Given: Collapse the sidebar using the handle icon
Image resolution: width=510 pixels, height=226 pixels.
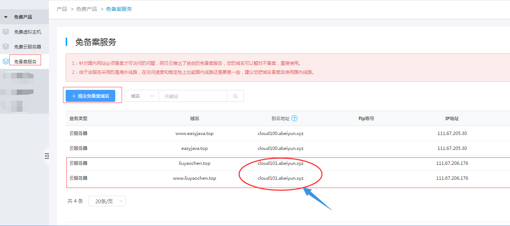Looking at the screenshot, I should pyautogui.click(x=47, y=156).
